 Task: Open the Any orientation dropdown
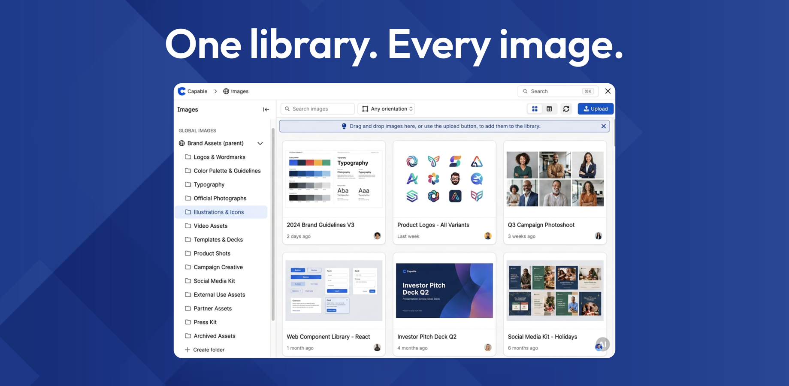click(x=387, y=109)
